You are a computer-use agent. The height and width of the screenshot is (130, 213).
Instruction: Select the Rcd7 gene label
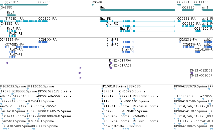[11, 12]
